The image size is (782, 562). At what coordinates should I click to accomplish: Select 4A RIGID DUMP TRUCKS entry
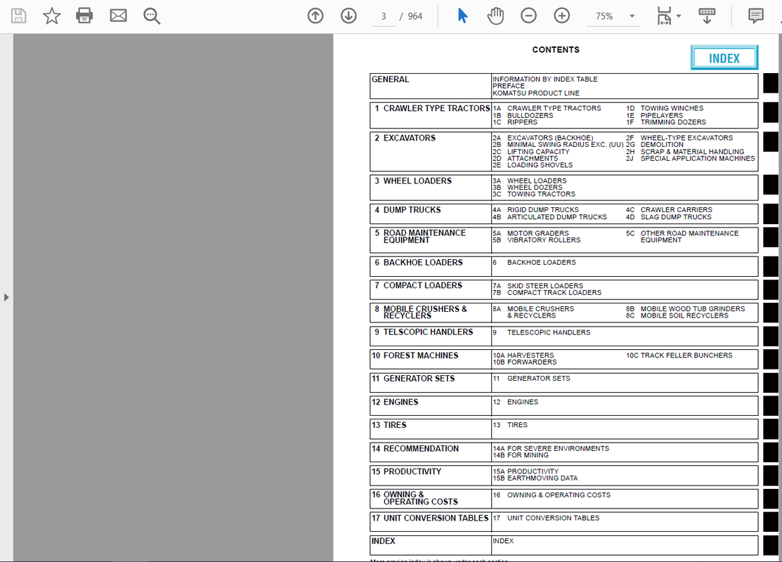[535, 210]
